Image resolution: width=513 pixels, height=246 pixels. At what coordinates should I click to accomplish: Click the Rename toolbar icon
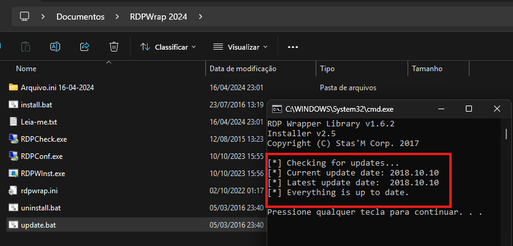(x=55, y=47)
